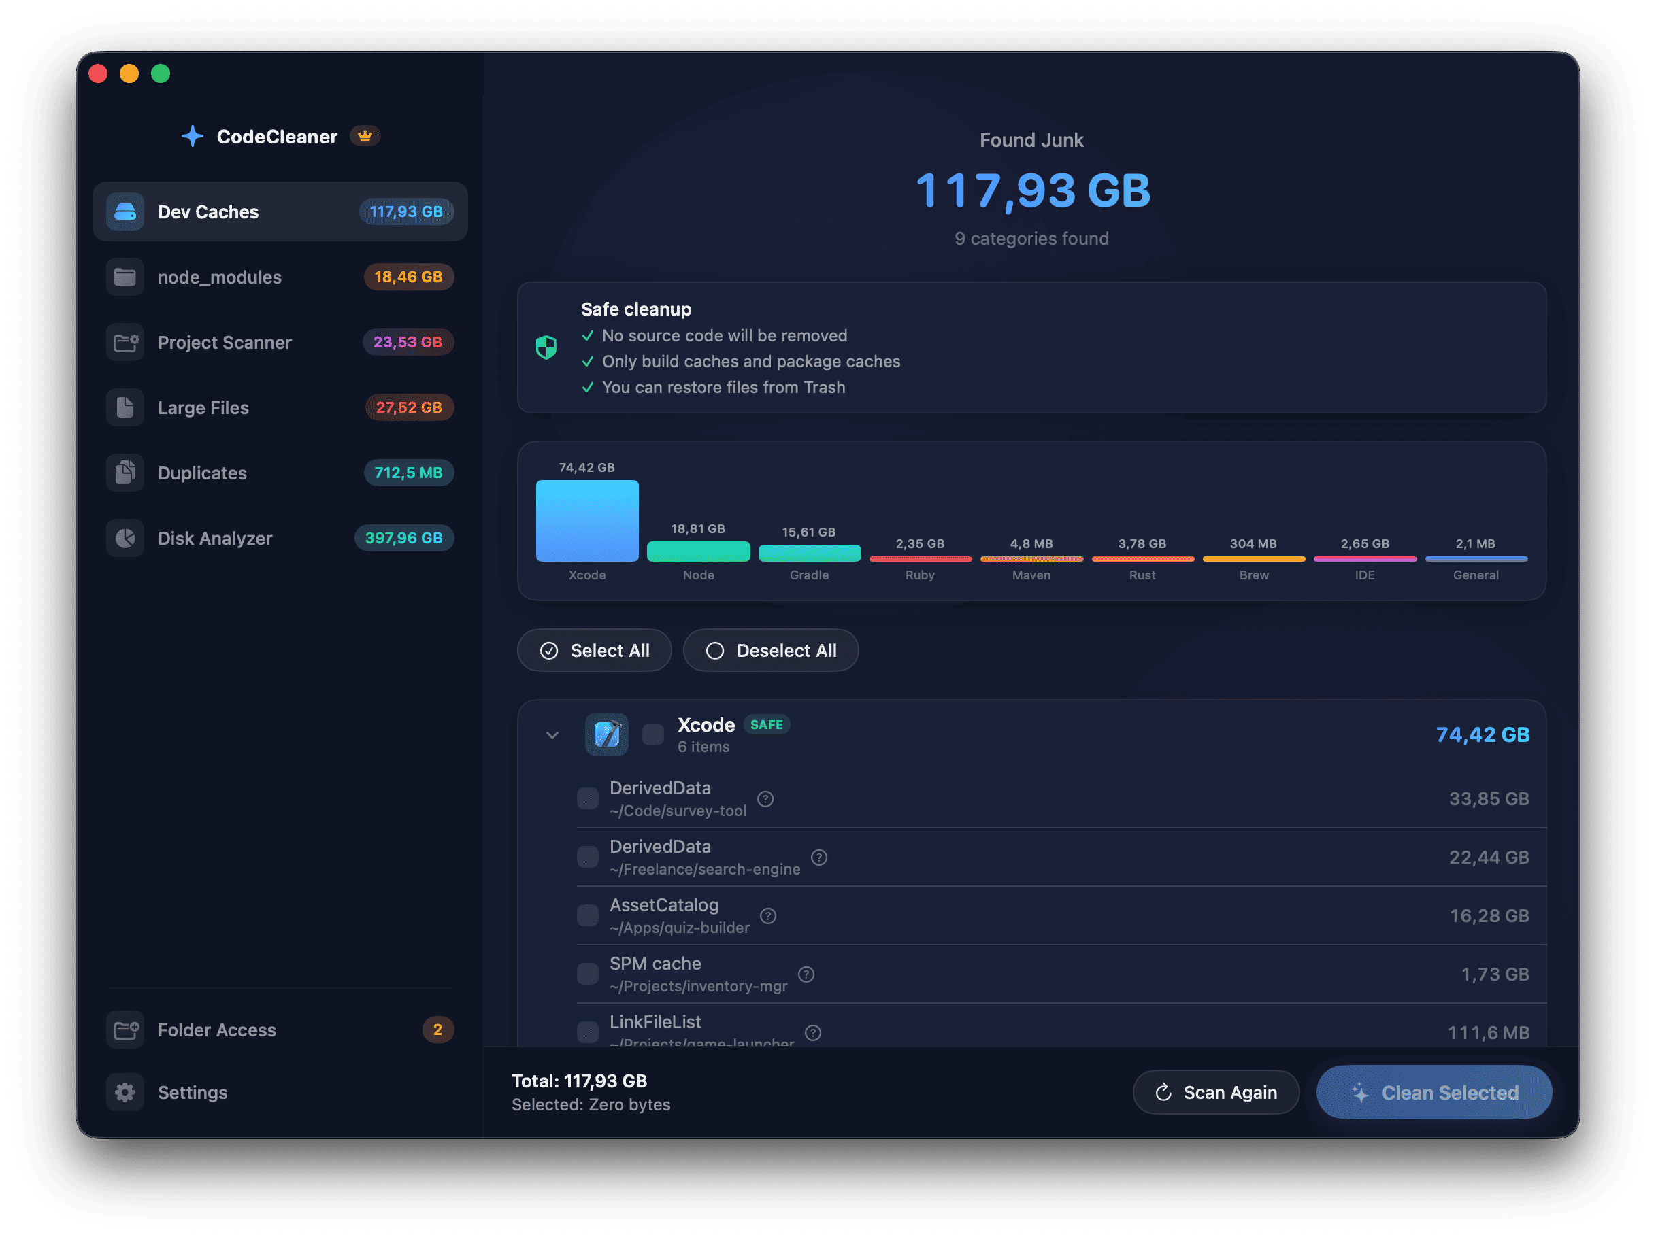Click the green shield icon in Safe cleanup

546,347
